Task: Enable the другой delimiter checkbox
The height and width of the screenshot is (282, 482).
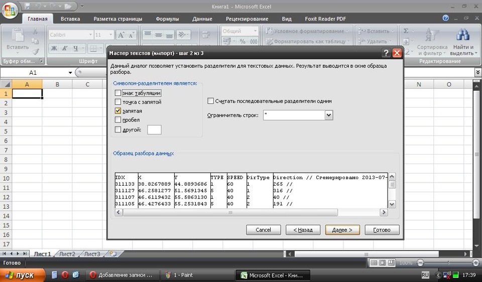Action: (117, 129)
